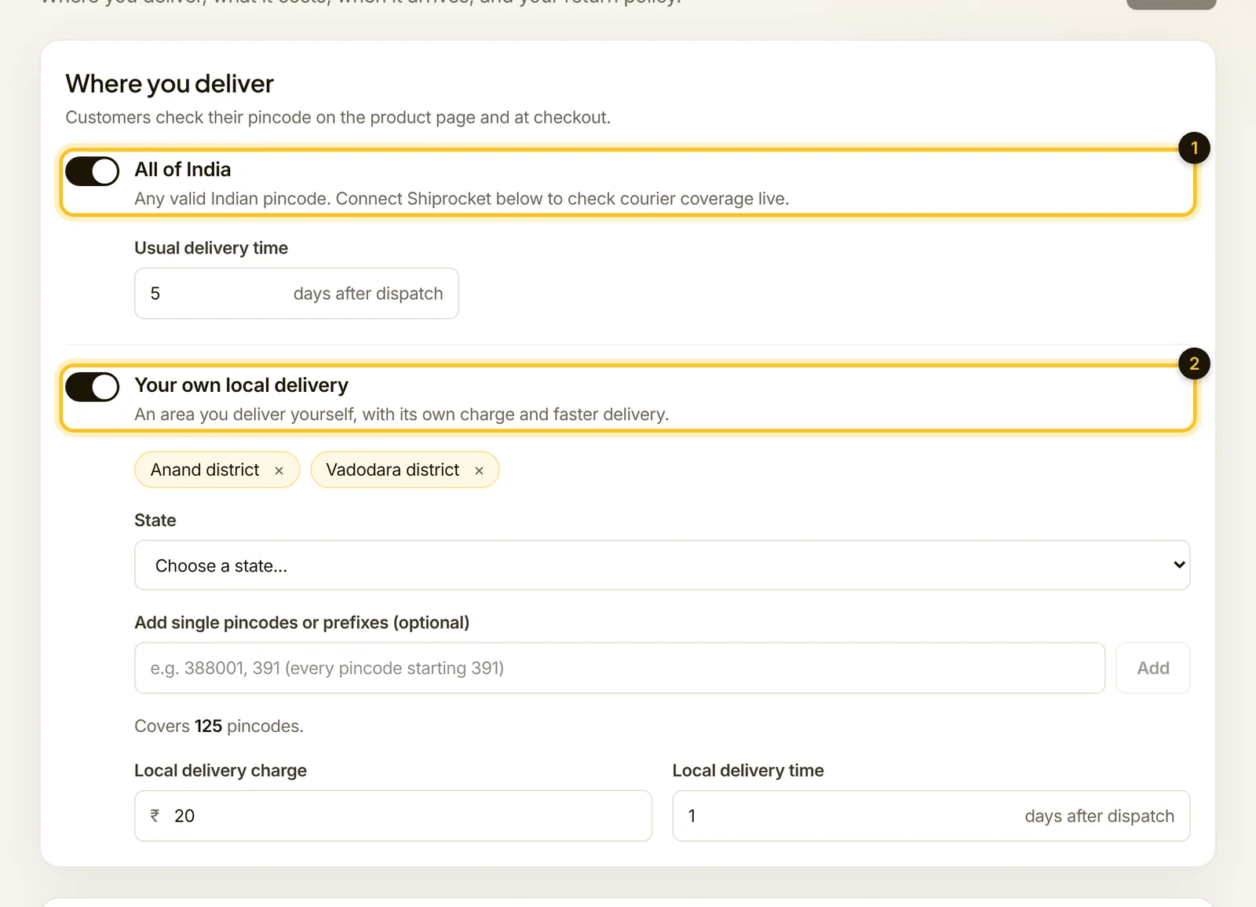Image resolution: width=1256 pixels, height=907 pixels.
Task: Select the Vadodara district chip label
Action: [392, 470]
